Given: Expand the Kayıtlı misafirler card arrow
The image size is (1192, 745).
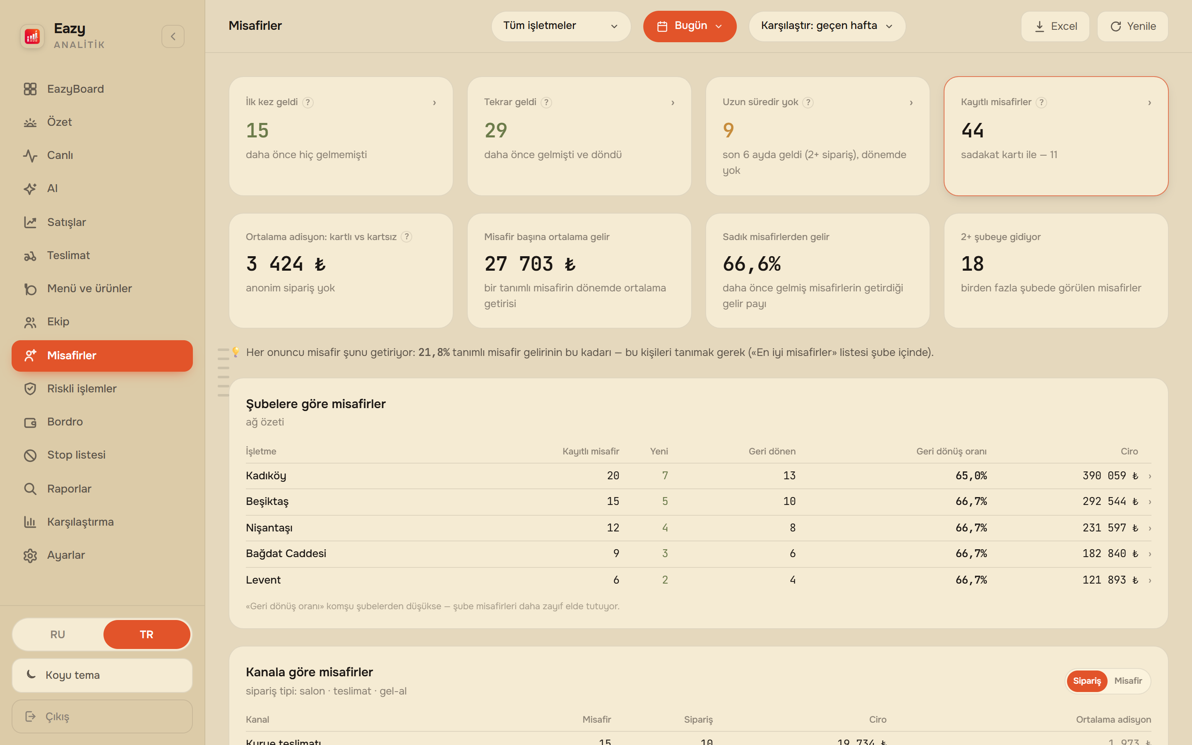Looking at the screenshot, I should 1150,103.
